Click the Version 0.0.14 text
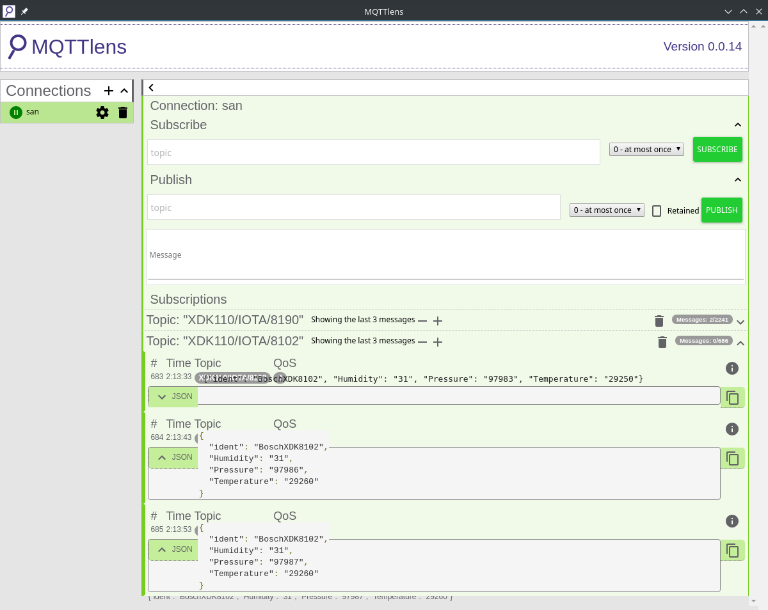The height and width of the screenshot is (610, 768). [x=702, y=46]
